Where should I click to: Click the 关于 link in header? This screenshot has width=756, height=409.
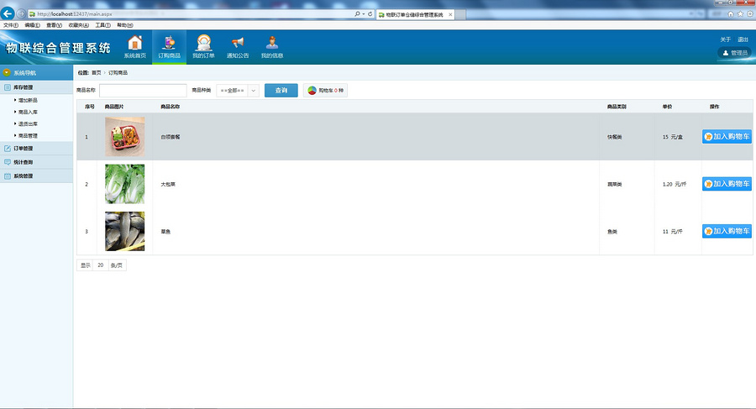pos(726,39)
